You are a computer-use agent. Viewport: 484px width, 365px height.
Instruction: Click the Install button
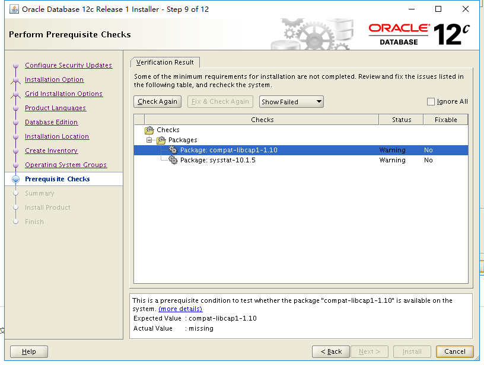point(412,351)
